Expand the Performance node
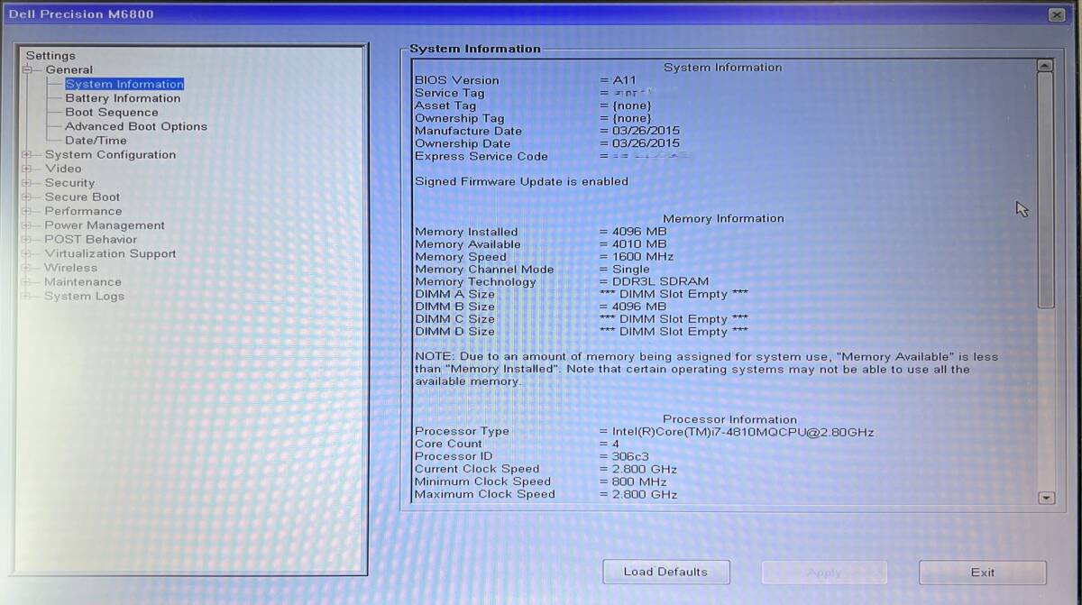 27,211
